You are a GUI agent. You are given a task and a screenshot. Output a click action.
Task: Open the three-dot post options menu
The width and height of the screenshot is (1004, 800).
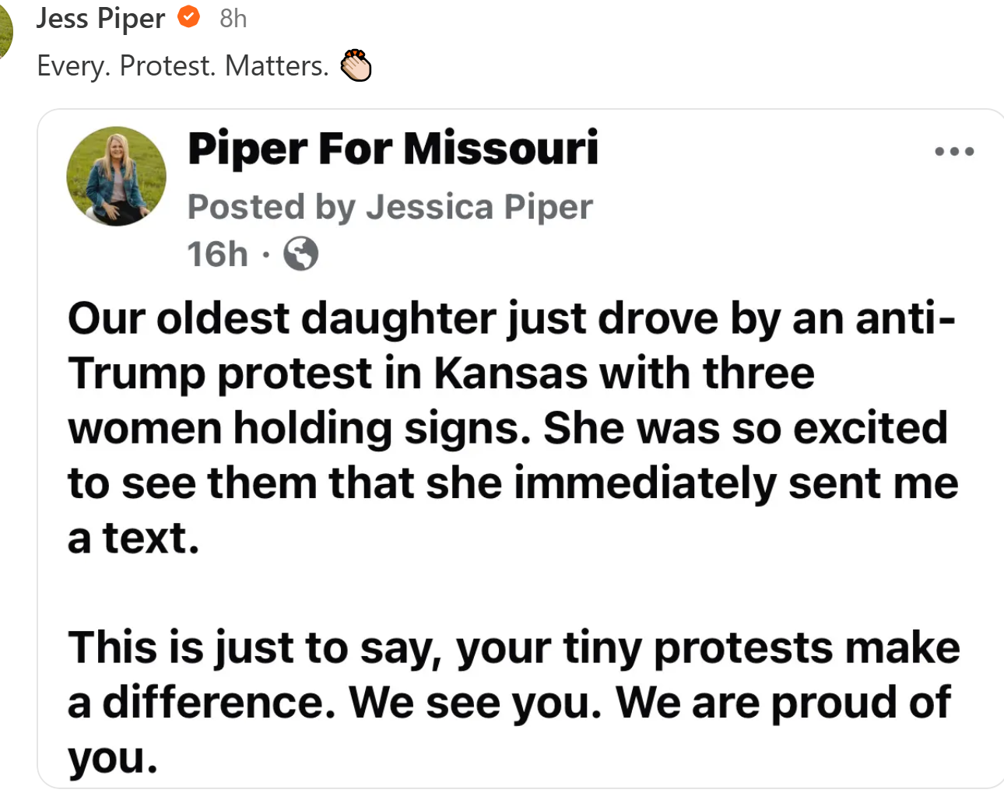(954, 152)
